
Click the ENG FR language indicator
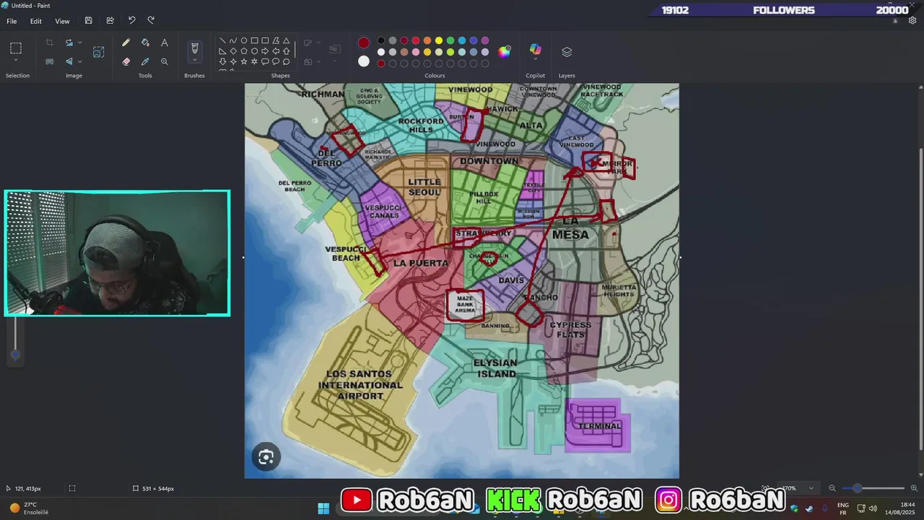pyautogui.click(x=842, y=508)
